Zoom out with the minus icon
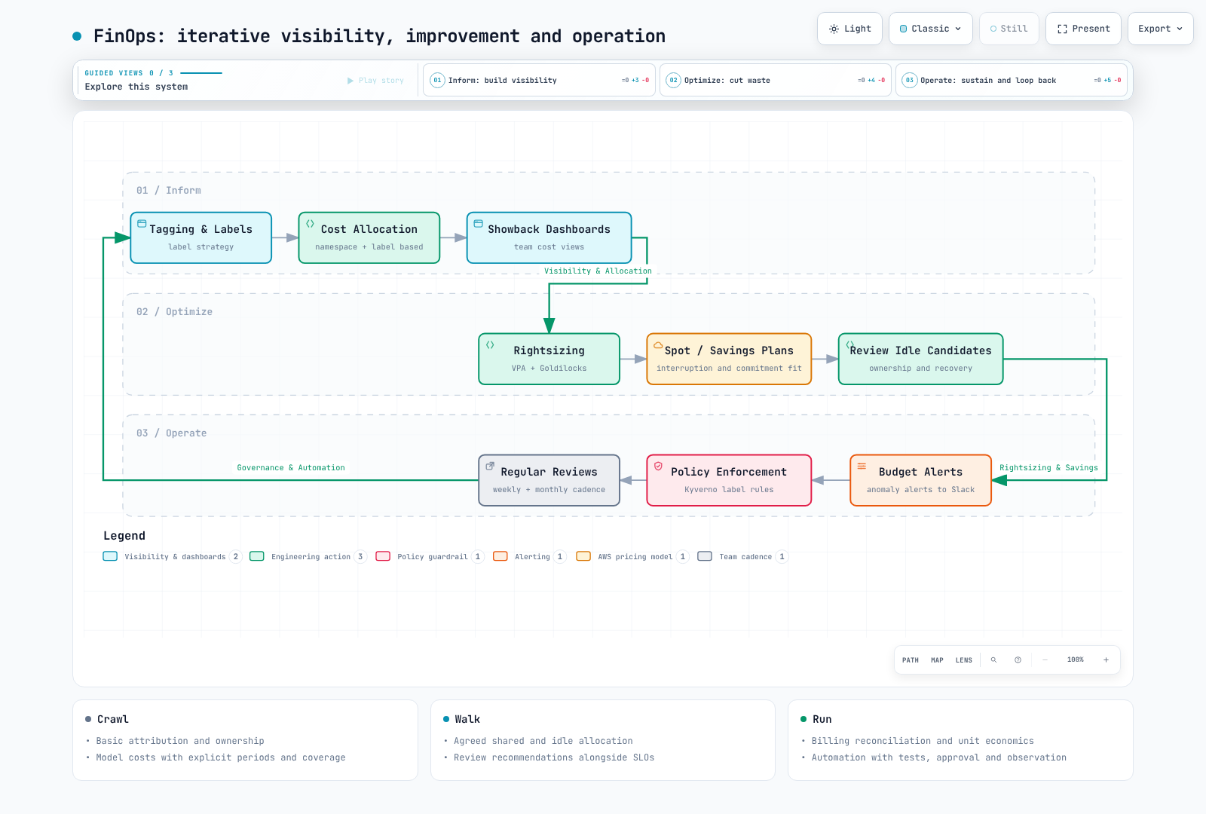Image resolution: width=1206 pixels, height=814 pixels. click(x=1045, y=660)
